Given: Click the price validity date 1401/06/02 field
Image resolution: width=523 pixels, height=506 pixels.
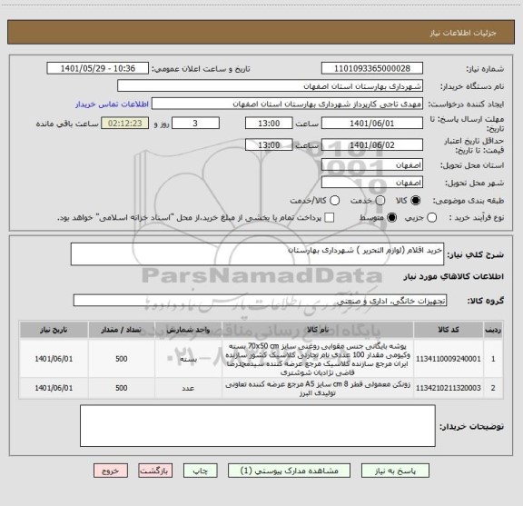Looking at the screenshot, I should [x=372, y=144].
